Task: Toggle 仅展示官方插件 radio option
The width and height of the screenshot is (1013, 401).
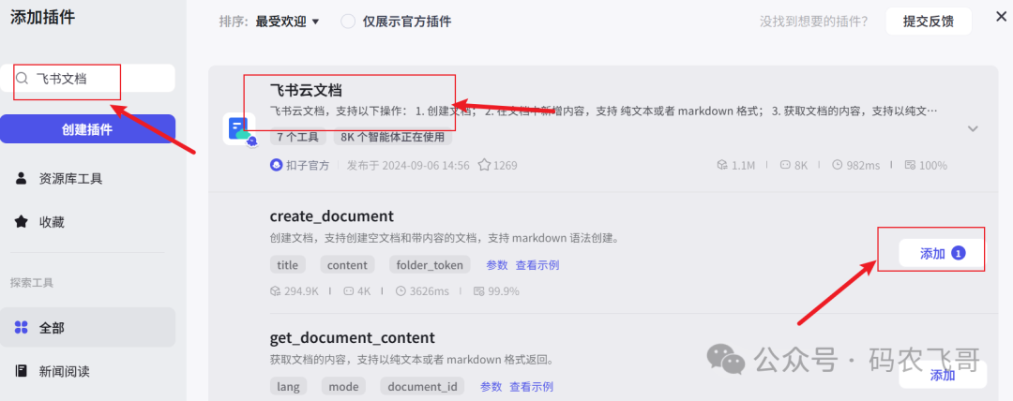Action: [x=349, y=22]
